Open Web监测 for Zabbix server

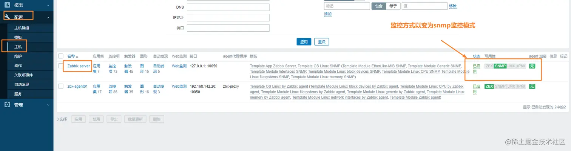(179, 66)
